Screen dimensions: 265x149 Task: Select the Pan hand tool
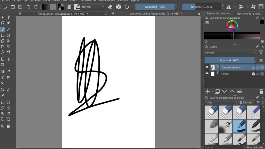coord(8,126)
